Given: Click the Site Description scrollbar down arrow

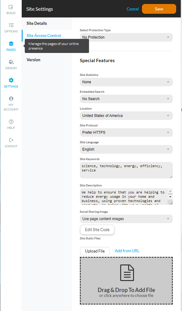Looking at the screenshot, I should 170,197.
